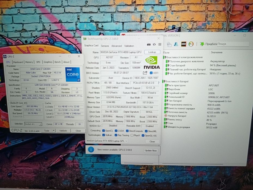The image size is (253, 190).
Task: Toggle the Ray Tracing checkbox
Action: tap(116, 135)
